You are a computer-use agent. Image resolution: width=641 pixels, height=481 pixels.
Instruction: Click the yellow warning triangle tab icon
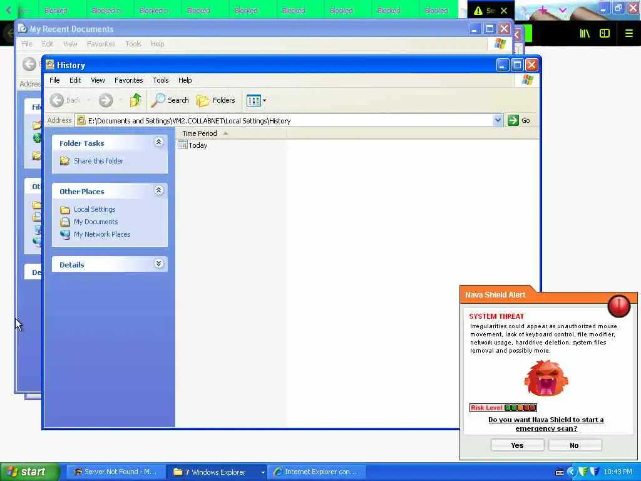pyautogui.click(x=478, y=11)
